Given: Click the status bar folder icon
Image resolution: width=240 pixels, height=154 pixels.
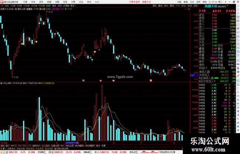Looking at the screenshot, I should [1, 152].
